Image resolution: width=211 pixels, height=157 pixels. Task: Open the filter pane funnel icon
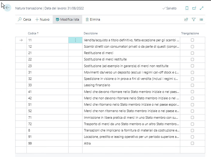[x=194, y=19]
